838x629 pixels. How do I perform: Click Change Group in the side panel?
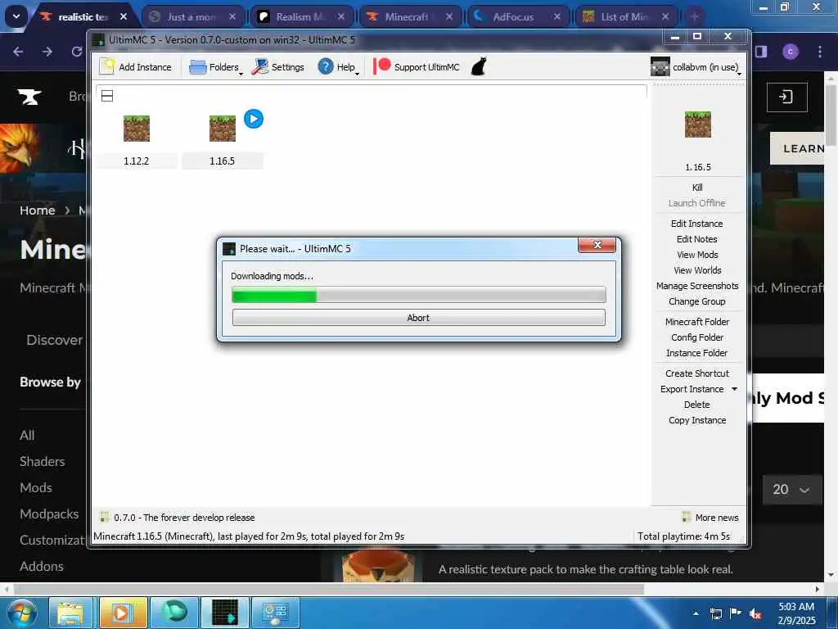(x=697, y=301)
